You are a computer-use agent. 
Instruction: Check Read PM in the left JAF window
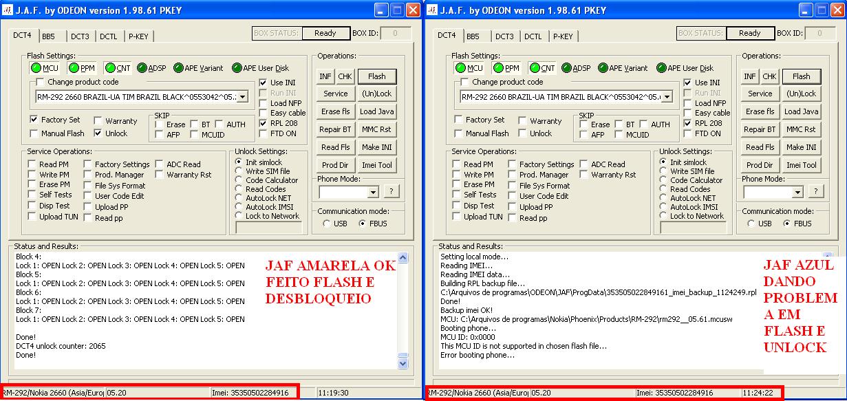pos(32,164)
